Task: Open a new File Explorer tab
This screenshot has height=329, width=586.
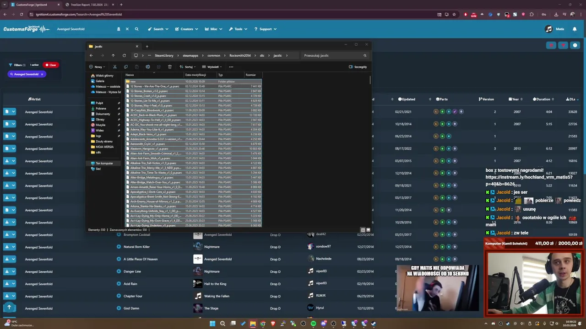Action: [147, 46]
